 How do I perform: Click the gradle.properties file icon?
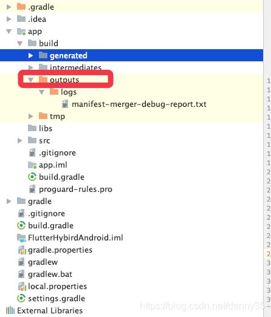click(21, 250)
